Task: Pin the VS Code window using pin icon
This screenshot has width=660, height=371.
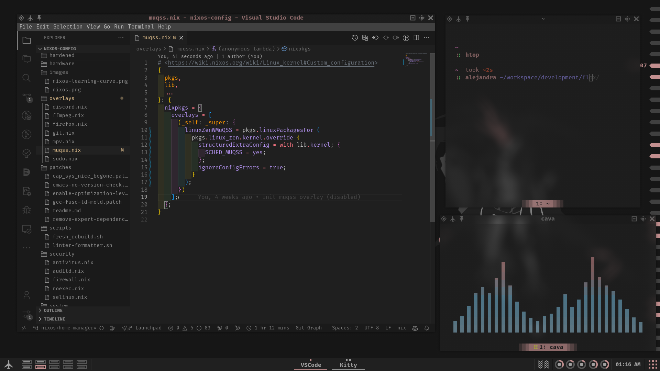Action: [39, 18]
